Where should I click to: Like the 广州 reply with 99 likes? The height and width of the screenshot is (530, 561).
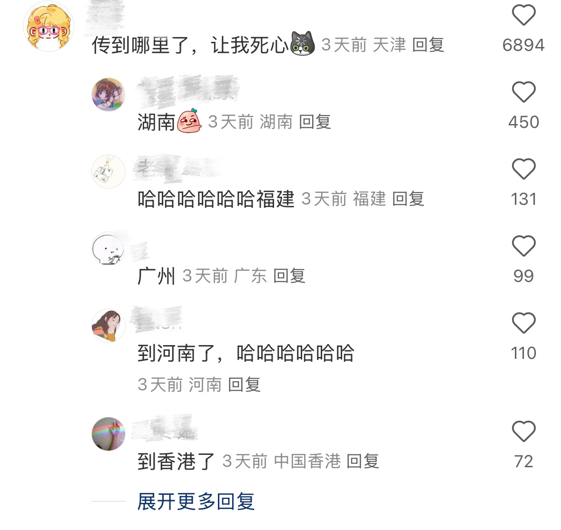[x=523, y=246]
